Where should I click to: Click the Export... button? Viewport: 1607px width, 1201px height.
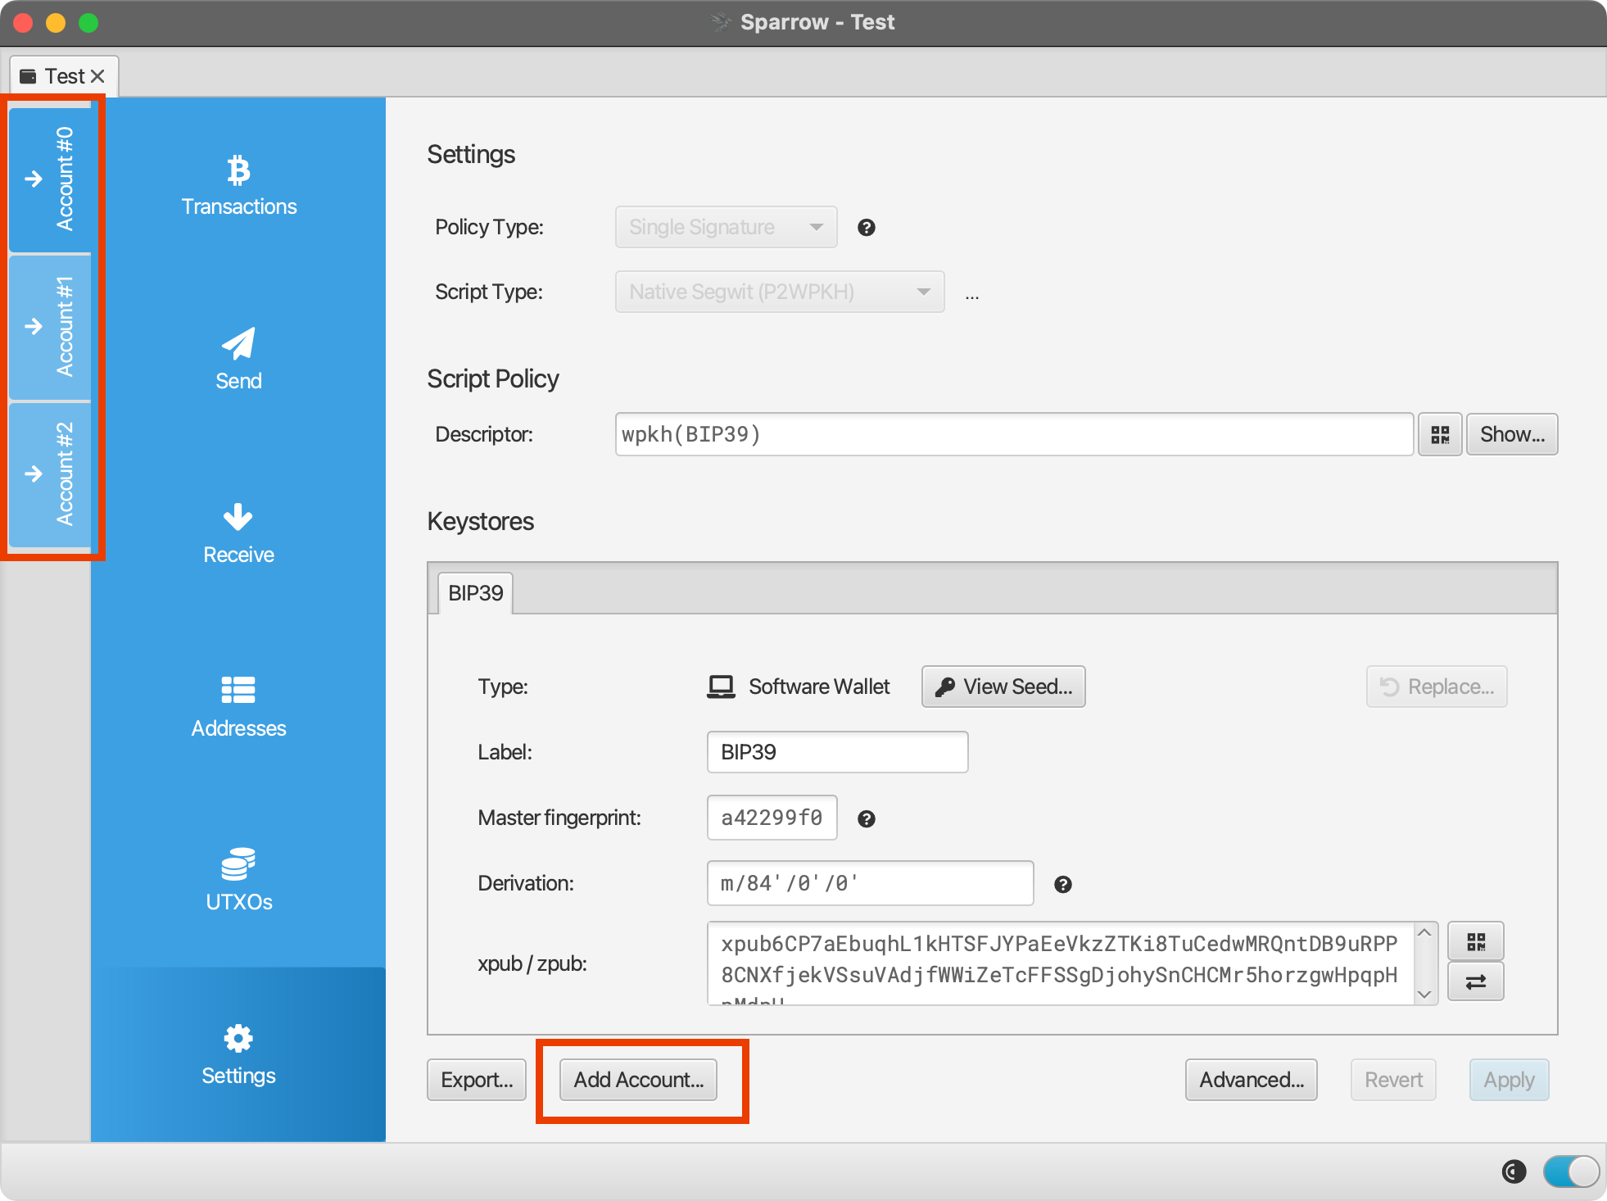[x=477, y=1080]
